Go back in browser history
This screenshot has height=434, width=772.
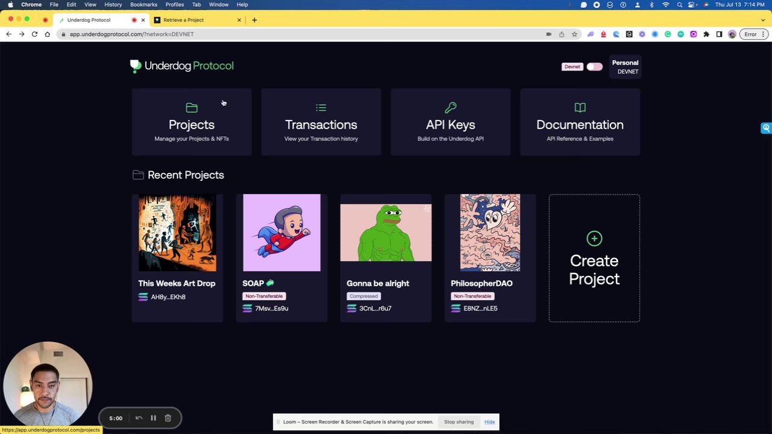pos(9,34)
